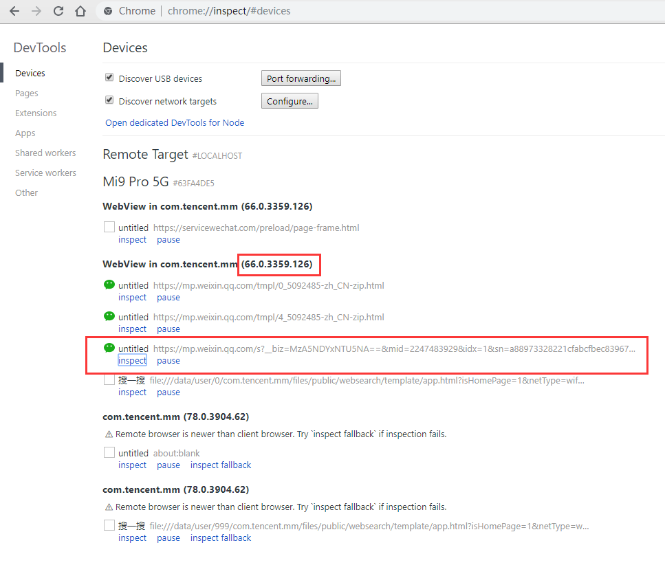The height and width of the screenshot is (565, 665).
Task: Open Other section in sidebar
Action: [26, 193]
